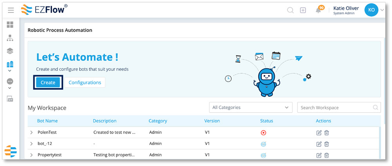Open the hierarchy tree icon in sidebar
392x166 pixels.
click(x=10, y=38)
